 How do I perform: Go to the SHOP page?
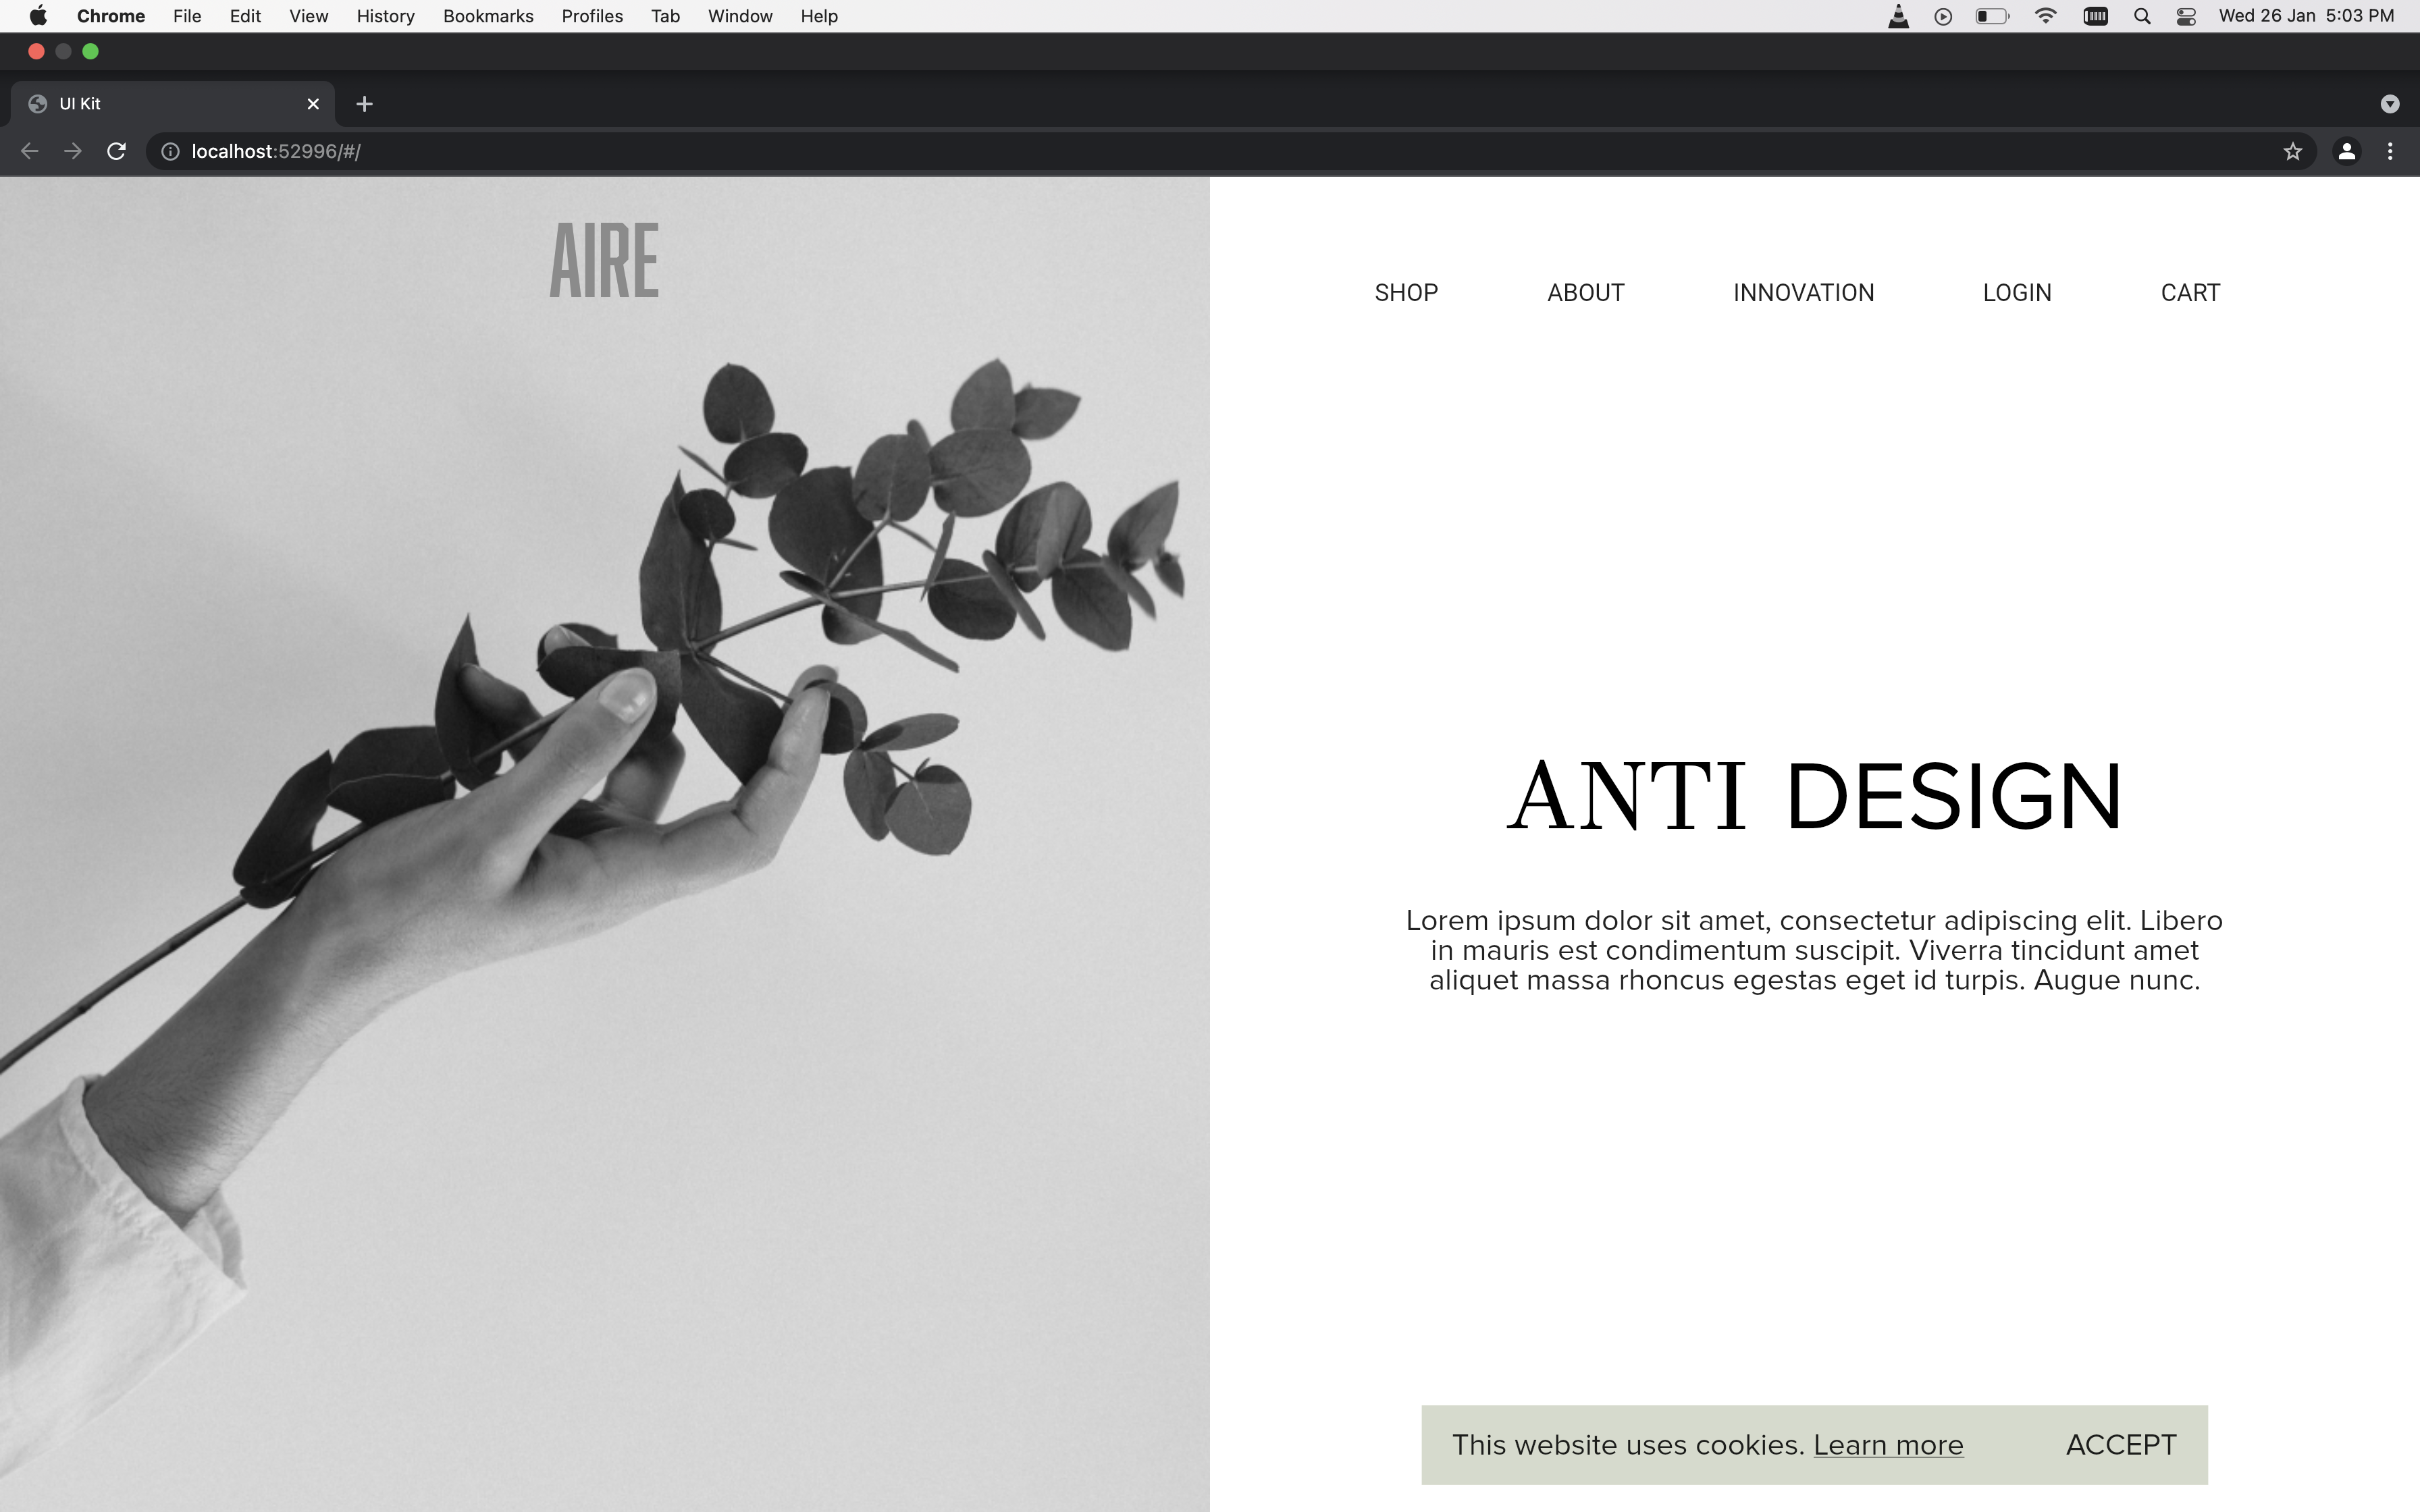(1406, 293)
